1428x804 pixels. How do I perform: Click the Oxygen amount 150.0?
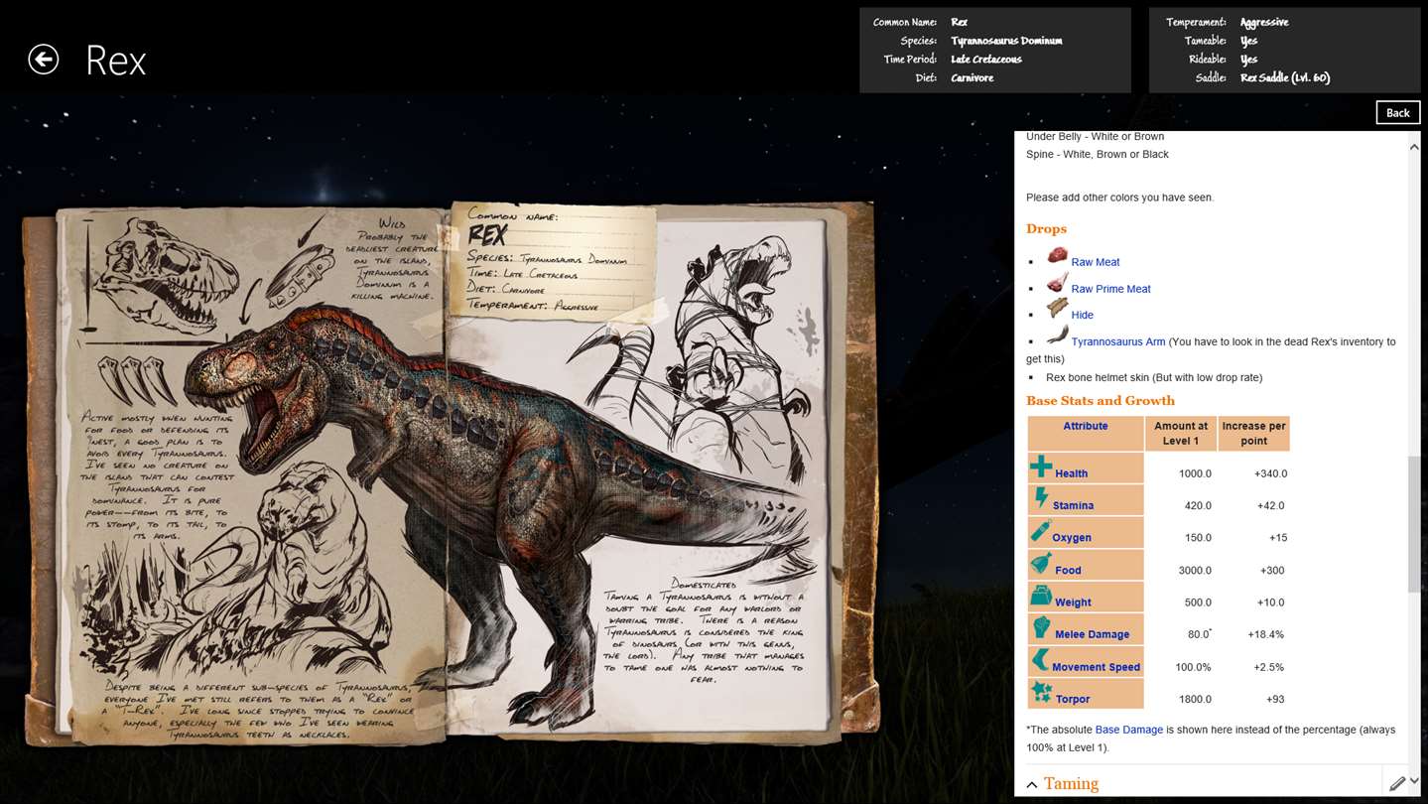1198,537
